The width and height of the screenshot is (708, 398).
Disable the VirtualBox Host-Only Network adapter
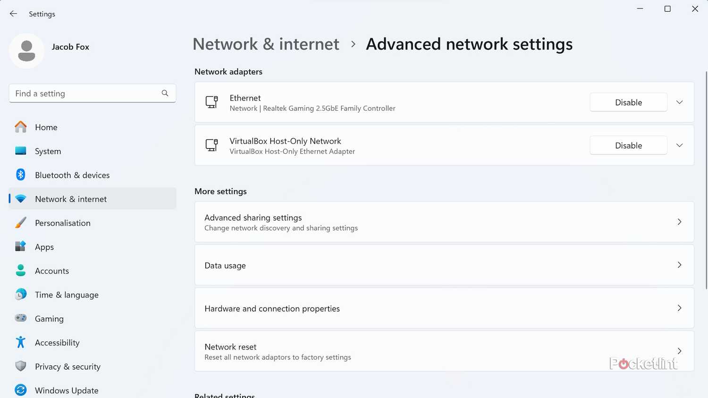[x=628, y=145]
